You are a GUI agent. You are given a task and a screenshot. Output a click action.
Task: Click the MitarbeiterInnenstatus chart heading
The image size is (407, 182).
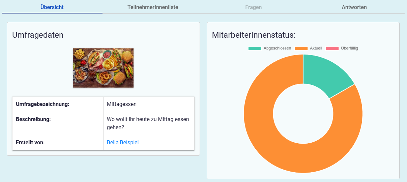tap(254, 35)
